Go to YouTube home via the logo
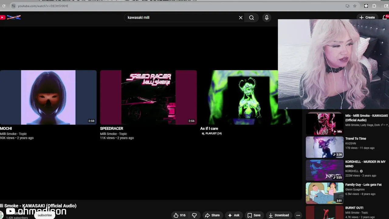Screen dimensions: 389x219 point(11,17)
